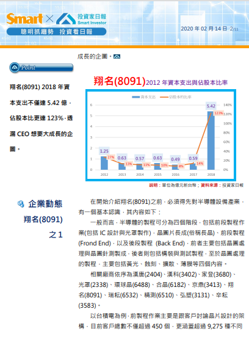Click the text 家登(3680)
Viewport: 249px width, 337px height.
pos(217,275)
